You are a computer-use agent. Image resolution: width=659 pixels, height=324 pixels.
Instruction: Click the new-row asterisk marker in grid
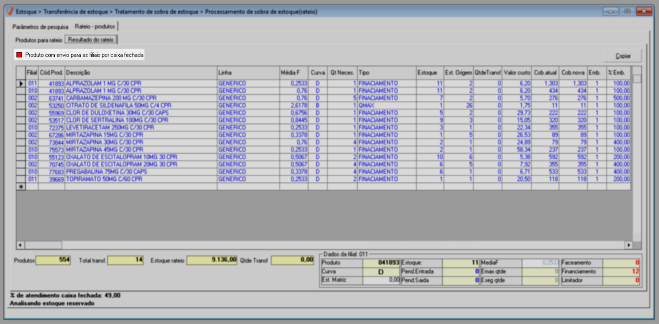click(21, 187)
